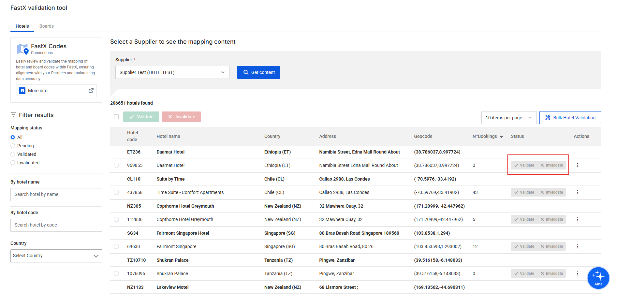Click the filter icon beside Filter results

[x=13, y=115]
